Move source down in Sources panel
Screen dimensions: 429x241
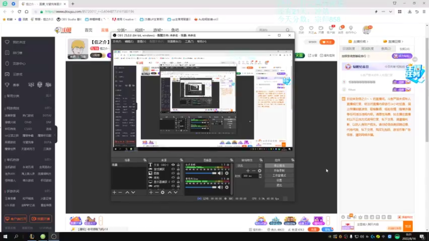[175, 192]
